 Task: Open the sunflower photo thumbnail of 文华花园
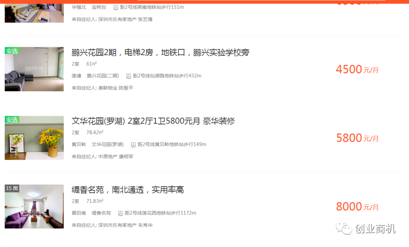click(34, 138)
